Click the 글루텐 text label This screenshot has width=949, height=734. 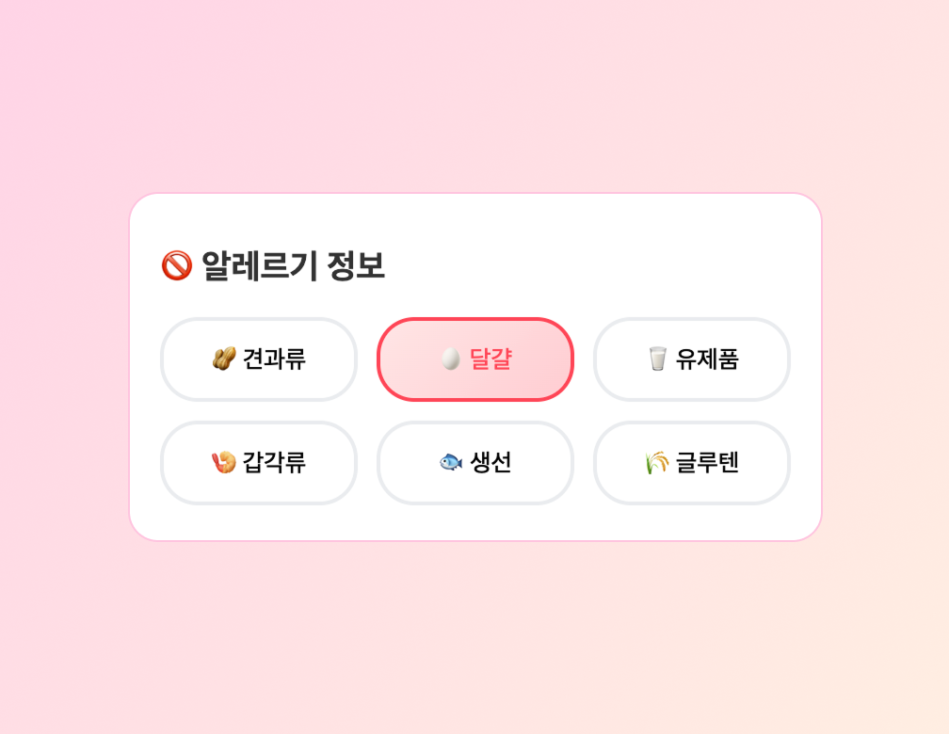[707, 463]
